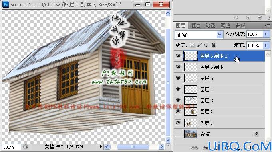Switch to the 调整 tab

pos(225,26)
